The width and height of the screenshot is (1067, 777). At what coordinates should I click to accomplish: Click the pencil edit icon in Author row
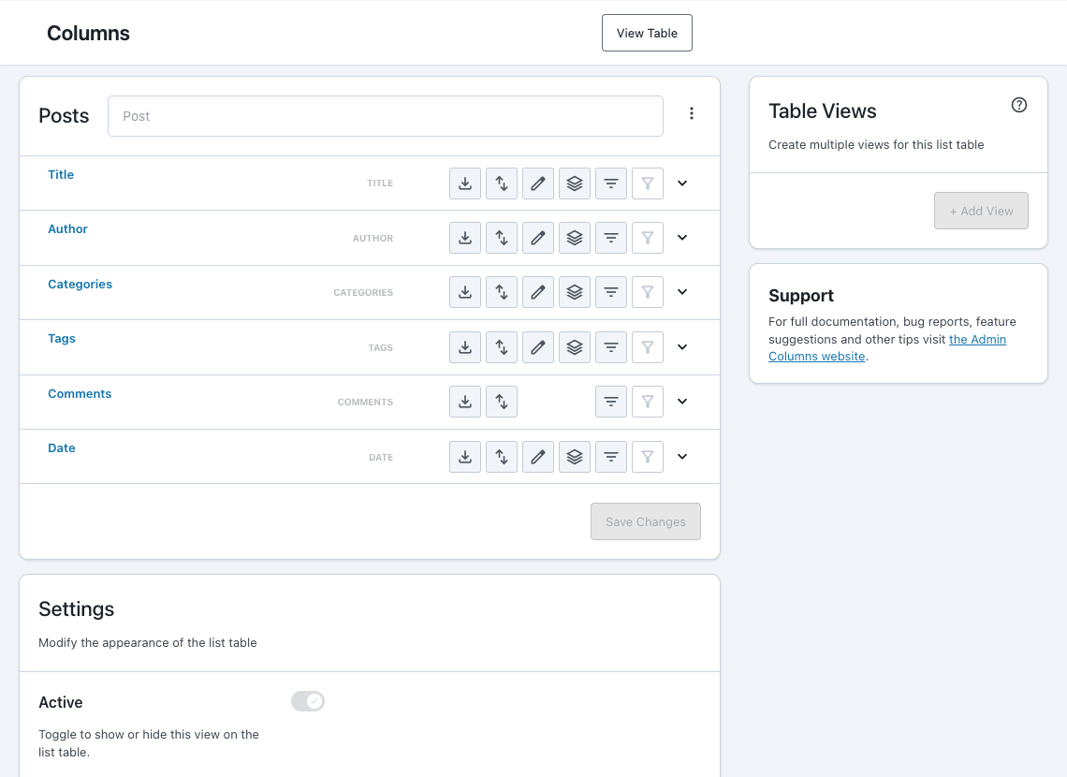tap(538, 238)
